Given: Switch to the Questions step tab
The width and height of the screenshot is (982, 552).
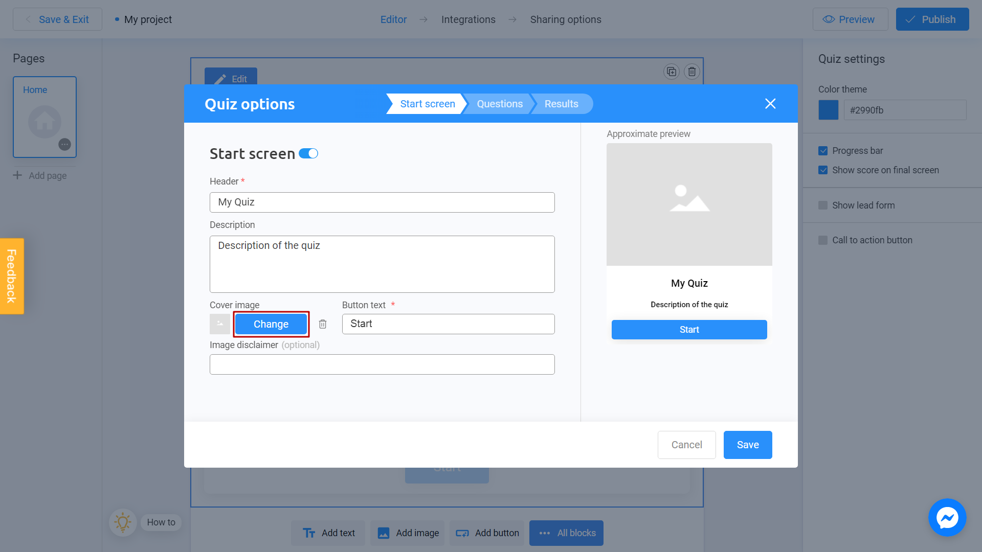Looking at the screenshot, I should coord(499,104).
